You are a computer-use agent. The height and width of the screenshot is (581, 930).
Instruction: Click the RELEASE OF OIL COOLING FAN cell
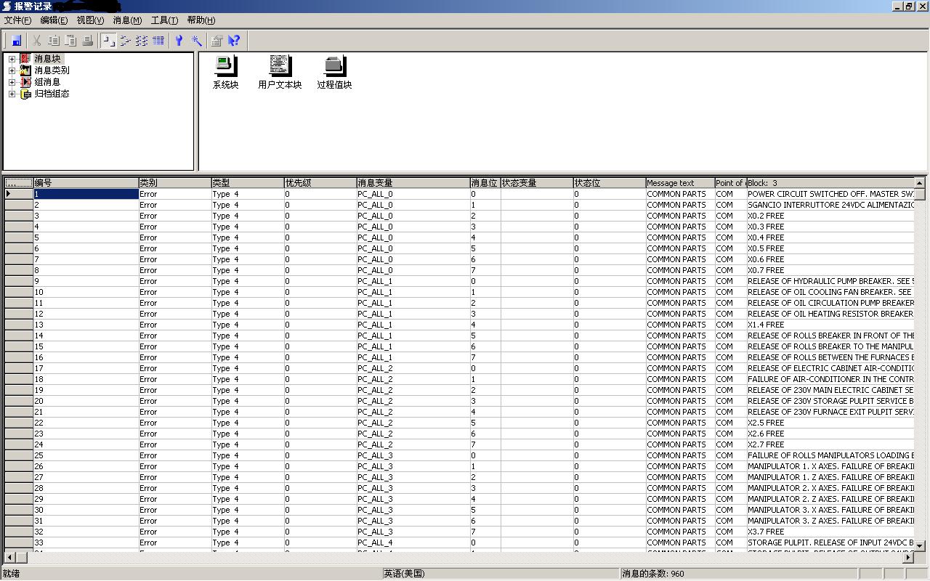point(830,292)
